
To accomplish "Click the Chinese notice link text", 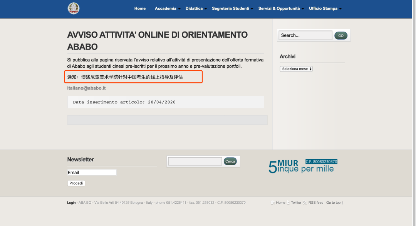I will (125, 77).
